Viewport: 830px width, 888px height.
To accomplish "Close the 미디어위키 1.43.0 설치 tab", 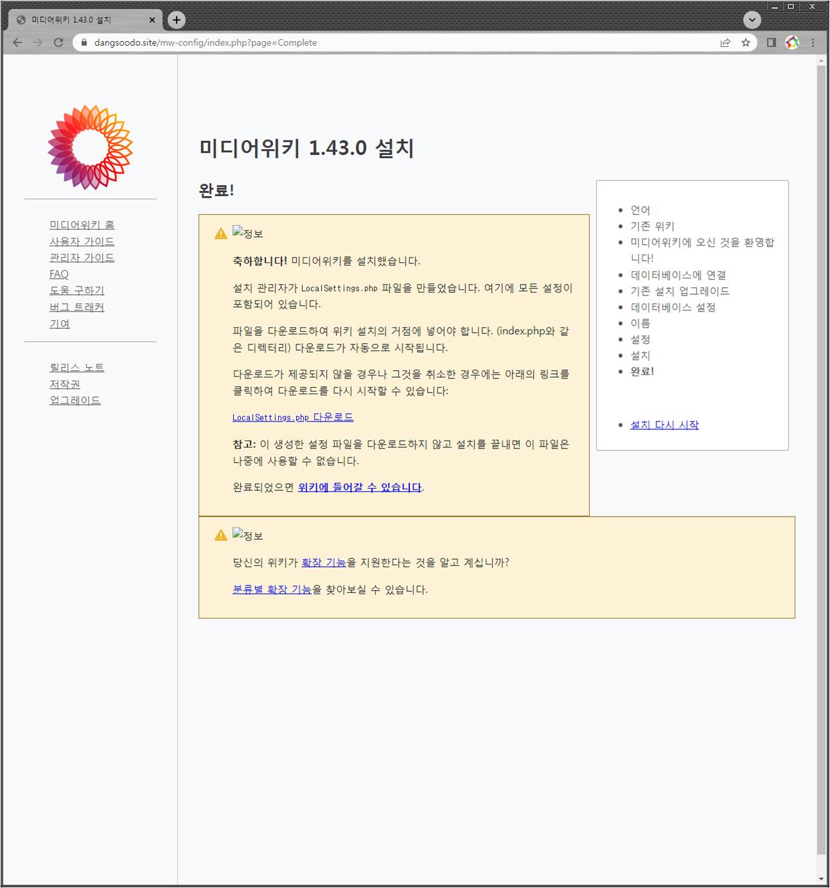I will [152, 20].
